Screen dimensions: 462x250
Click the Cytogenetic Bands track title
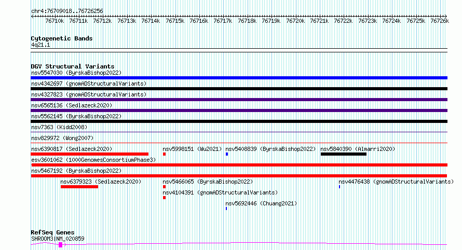(x=62, y=38)
